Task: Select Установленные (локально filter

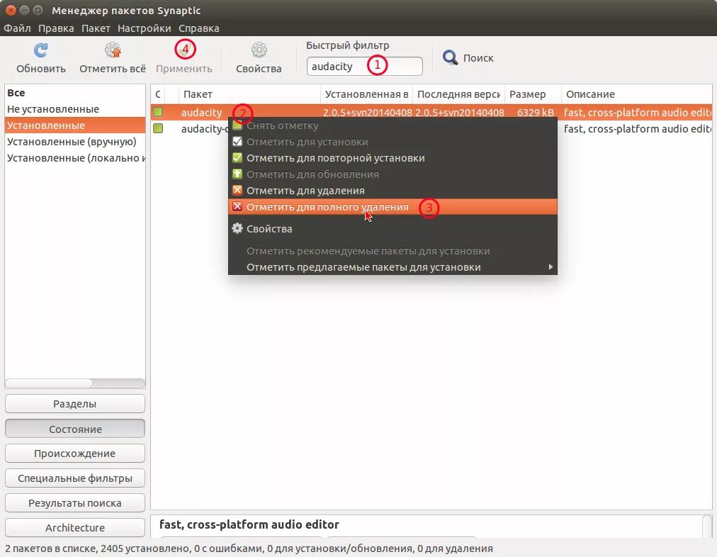Action: [75, 158]
